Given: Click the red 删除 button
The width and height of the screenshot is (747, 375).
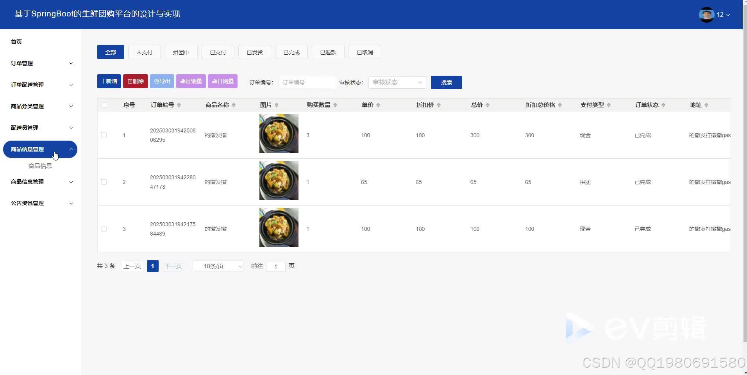Looking at the screenshot, I should tap(136, 81).
